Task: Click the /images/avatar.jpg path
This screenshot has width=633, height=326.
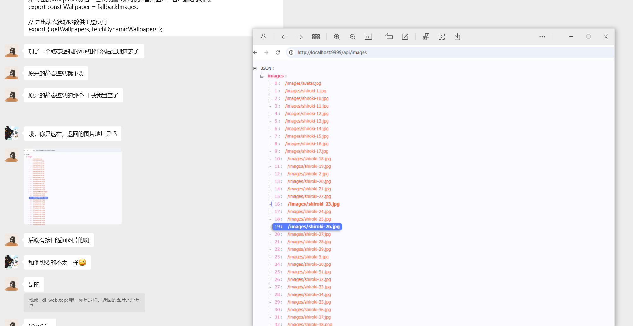Action: tap(303, 83)
